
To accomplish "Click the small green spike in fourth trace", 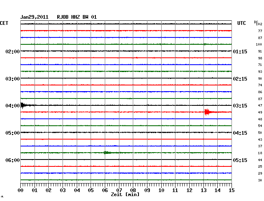I will coord(205,44).
